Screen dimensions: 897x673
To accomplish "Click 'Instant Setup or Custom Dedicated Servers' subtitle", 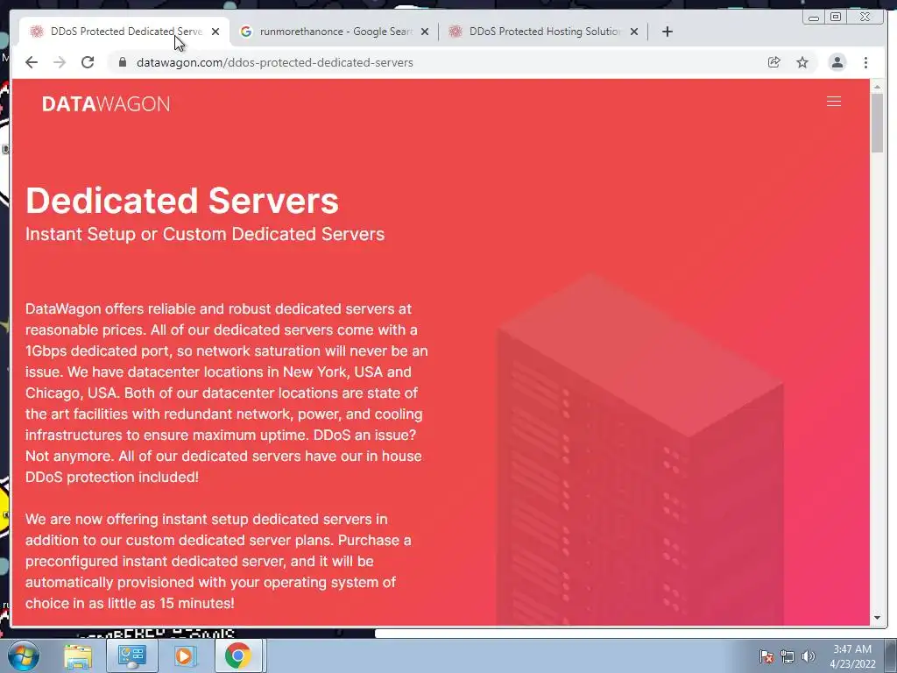I will click(205, 234).
